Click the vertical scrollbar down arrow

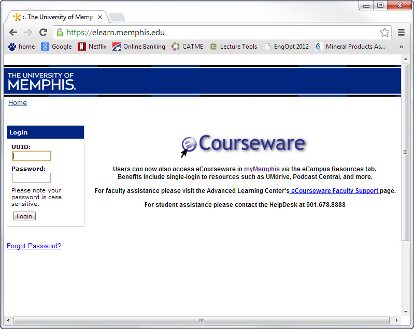pos(406,312)
